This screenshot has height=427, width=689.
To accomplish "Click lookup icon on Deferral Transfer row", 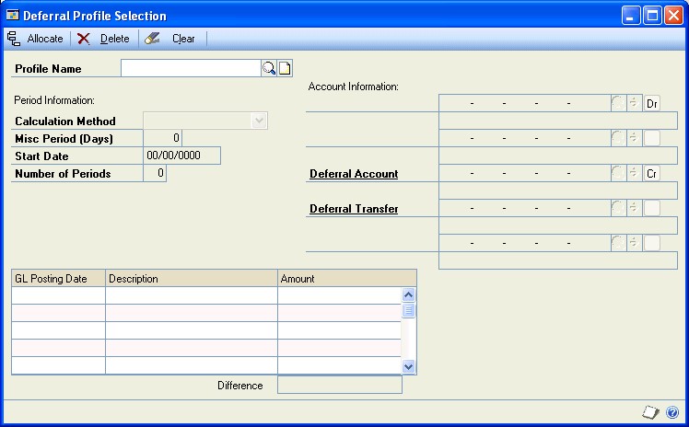I will click(618, 208).
